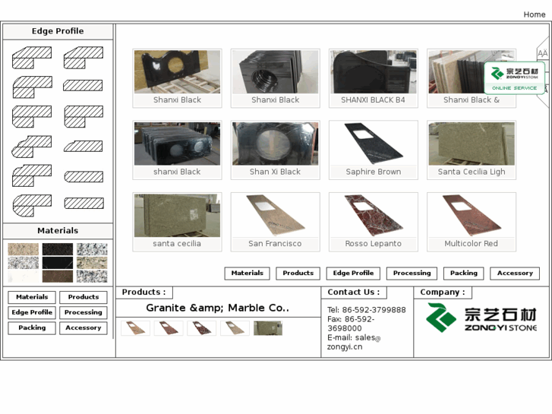552x414 pixels.
Task: Click the Products button in the left sidebar
Action: tap(84, 297)
